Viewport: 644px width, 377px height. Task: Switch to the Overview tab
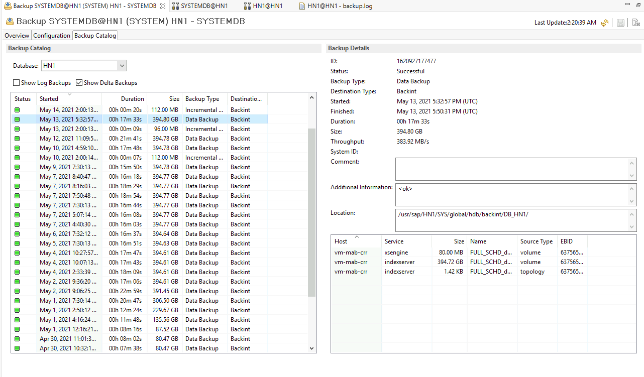pyautogui.click(x=16, y=35)
